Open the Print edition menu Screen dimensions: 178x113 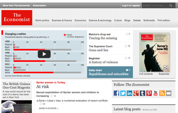[x=164, y=20]
